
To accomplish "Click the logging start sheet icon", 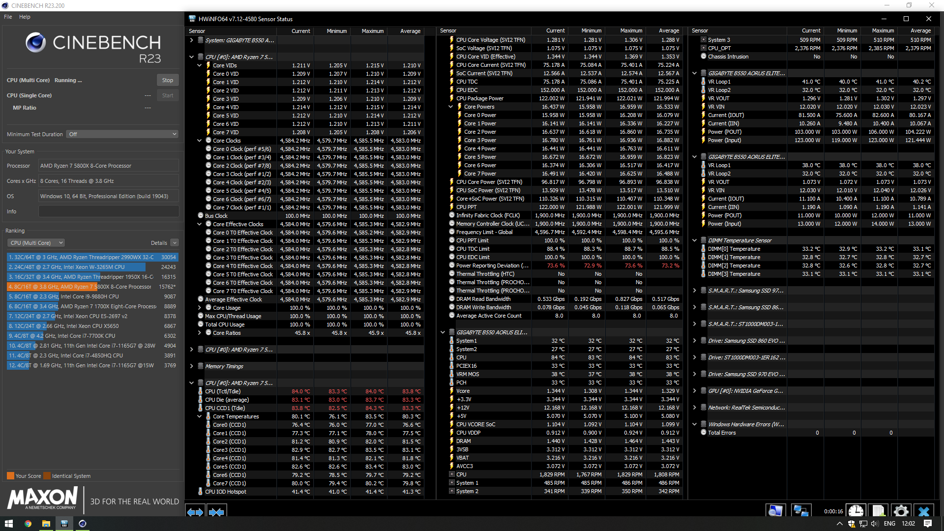I will 878,511.
